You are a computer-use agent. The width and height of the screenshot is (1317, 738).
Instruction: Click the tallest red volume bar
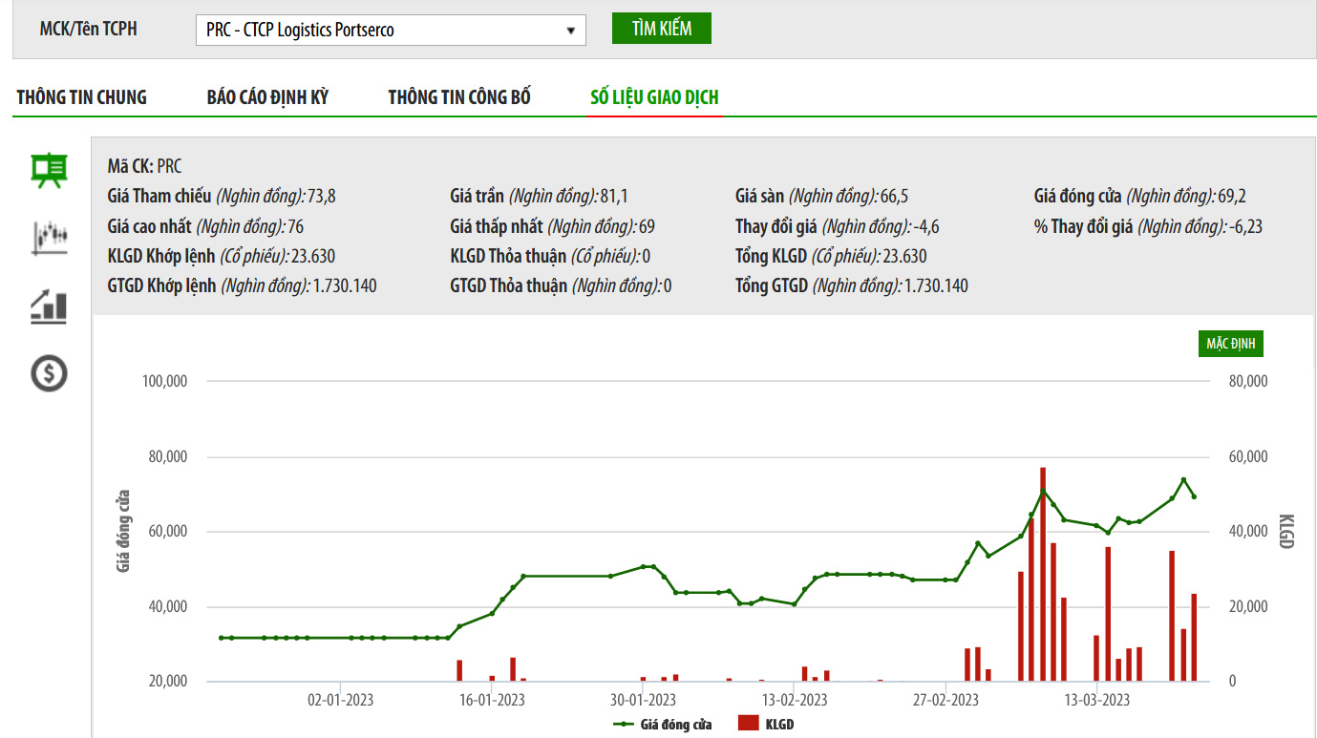click(1043, 575)
